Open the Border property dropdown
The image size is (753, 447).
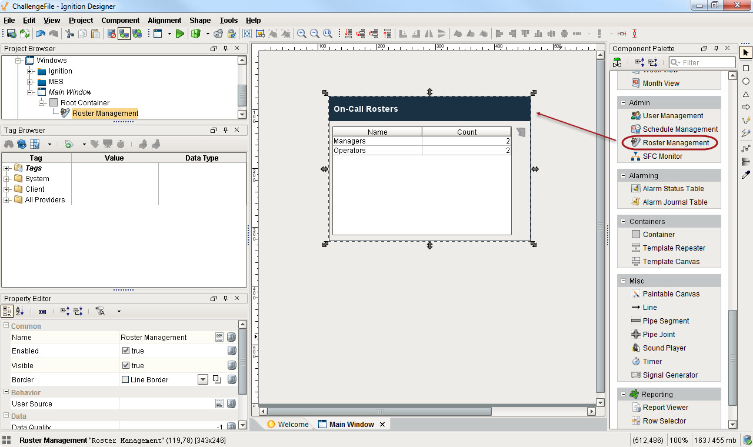point(203,380)
